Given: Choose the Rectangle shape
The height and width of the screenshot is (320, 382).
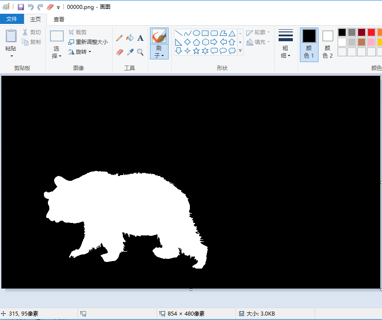Looking at the screenshot, I should 205,33.
